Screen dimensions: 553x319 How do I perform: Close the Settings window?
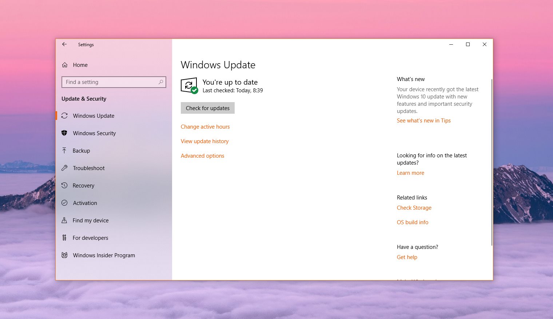pyautogui.click(x=485, y=44)
